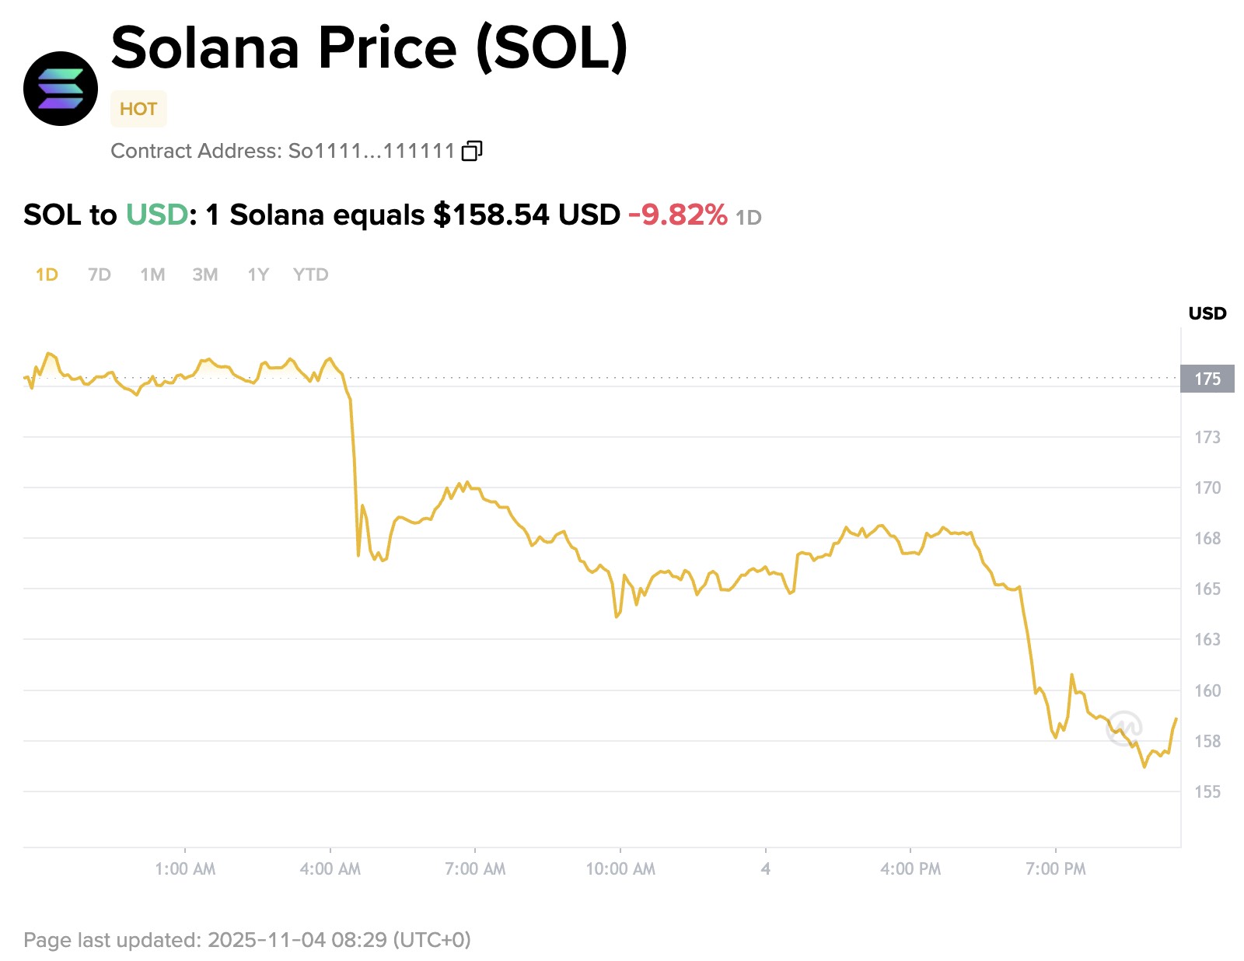Click the 1:00 AM time axis label
The image size is (1244, 961).
pyautogui.click(x=185, y=868)
